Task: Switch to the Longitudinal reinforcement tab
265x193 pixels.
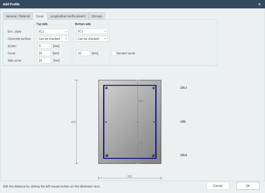Action: [68, 16]
